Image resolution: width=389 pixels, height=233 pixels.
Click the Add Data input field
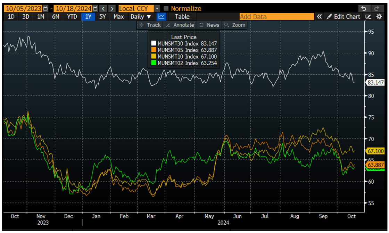[x=276, y=16]
